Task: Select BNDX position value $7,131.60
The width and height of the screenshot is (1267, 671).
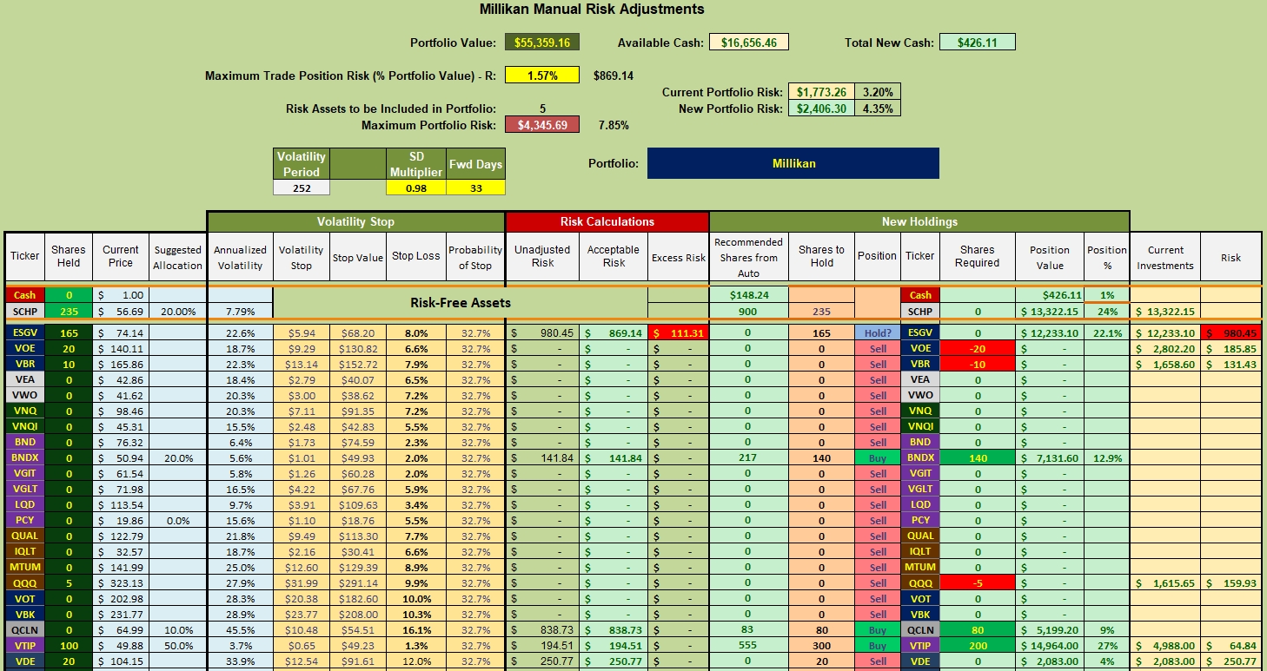Action: point(1050,457)
